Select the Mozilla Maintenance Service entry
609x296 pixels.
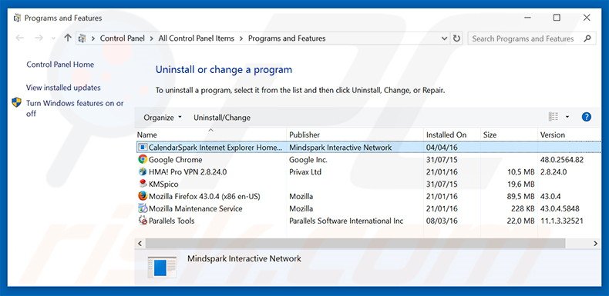point(368,208)
